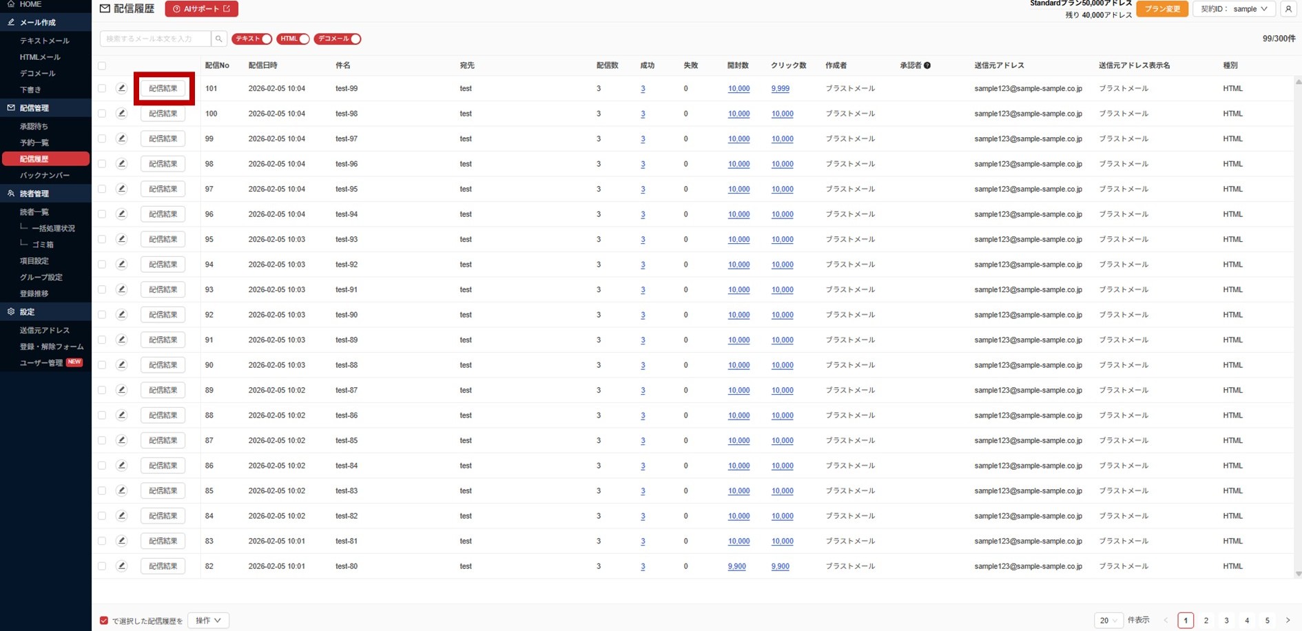Open the 契約ID sample dropdown
The width and height of the screenshot is (1302, 631).
1233,9
